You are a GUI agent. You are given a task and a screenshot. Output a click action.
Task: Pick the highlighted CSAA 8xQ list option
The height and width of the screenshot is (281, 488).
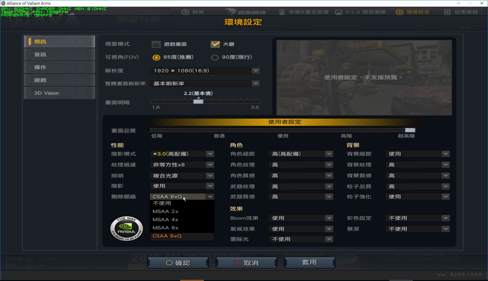tap(182, 236)
